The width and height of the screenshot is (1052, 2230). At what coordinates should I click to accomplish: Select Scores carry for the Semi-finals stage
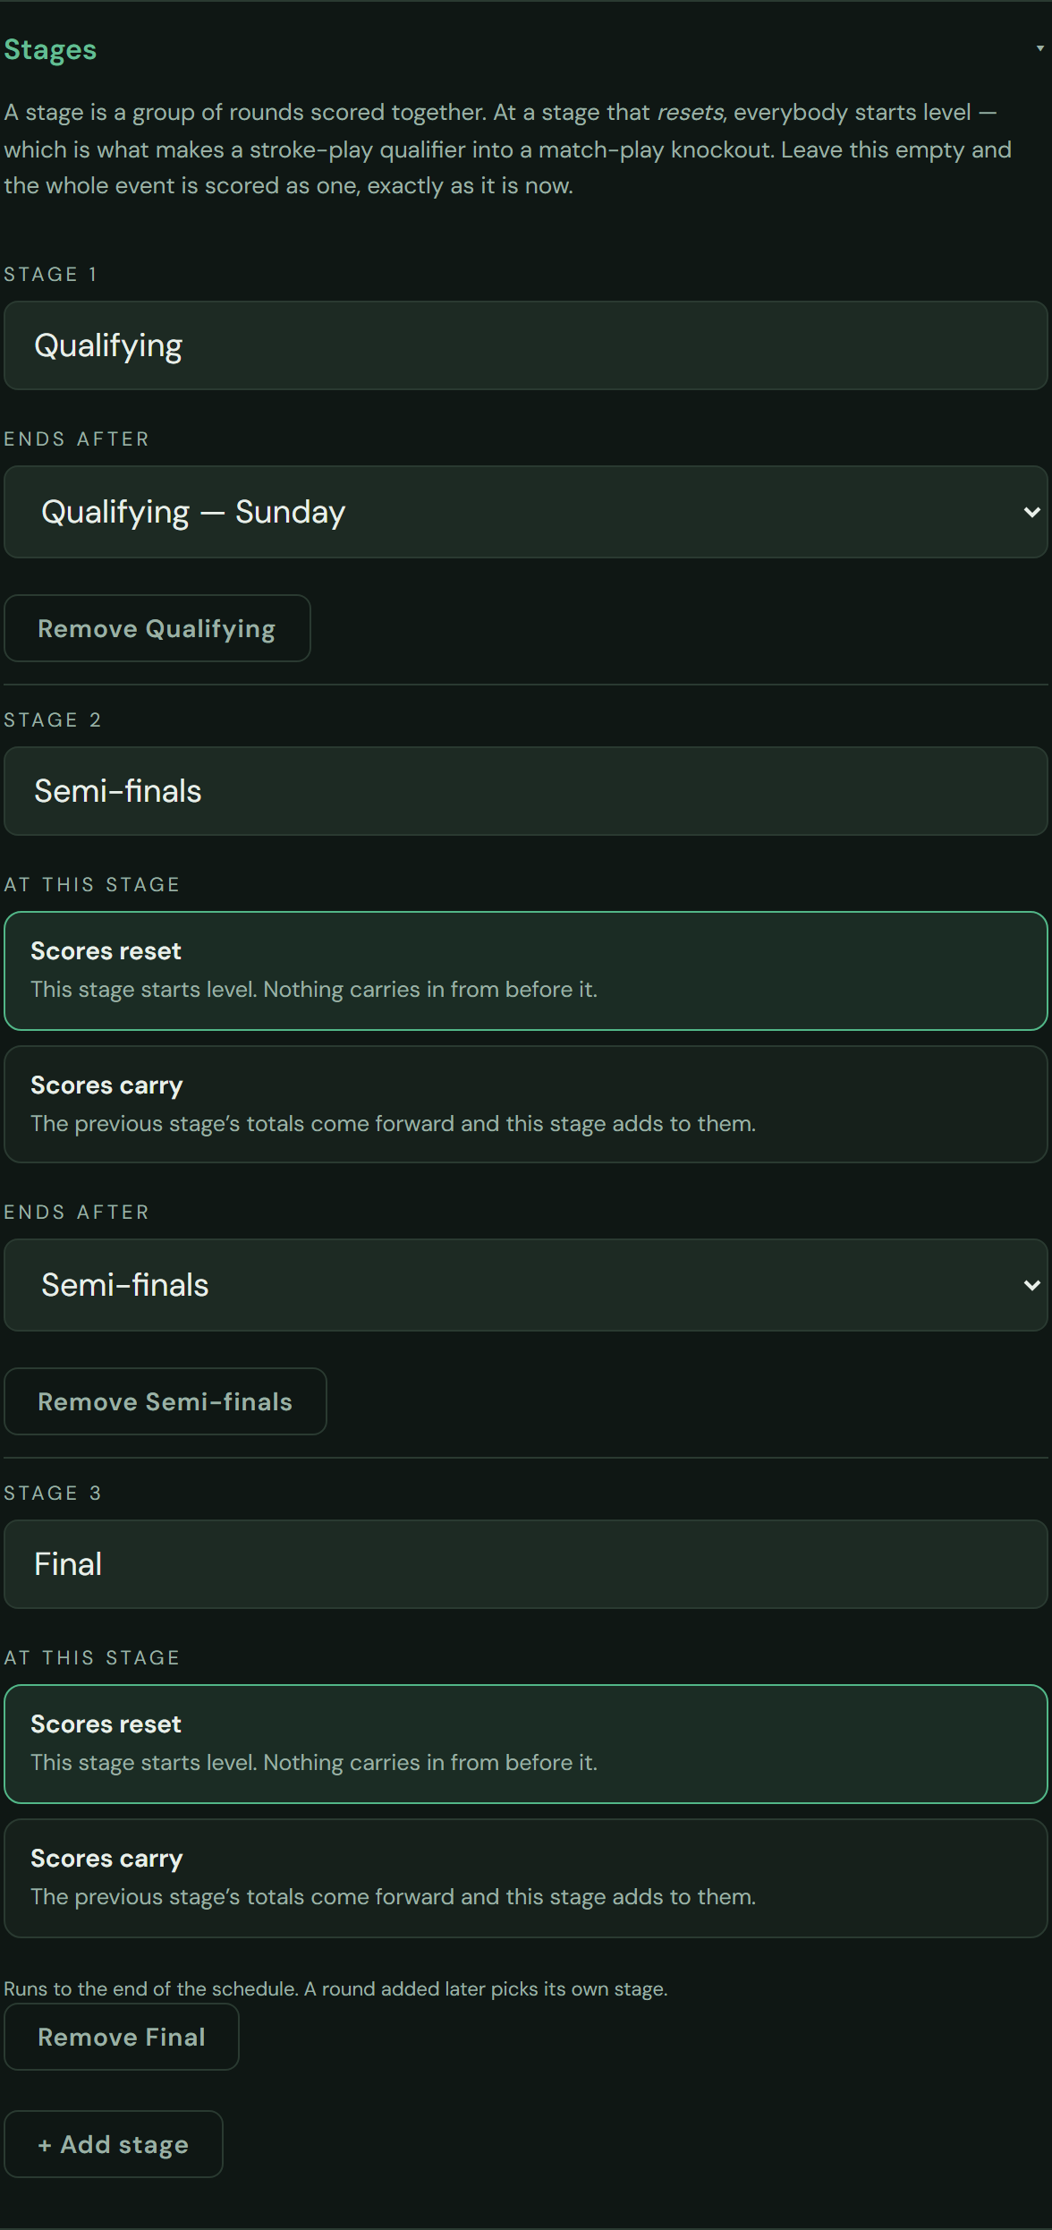pyautogui.click(x=526, y=1104)
